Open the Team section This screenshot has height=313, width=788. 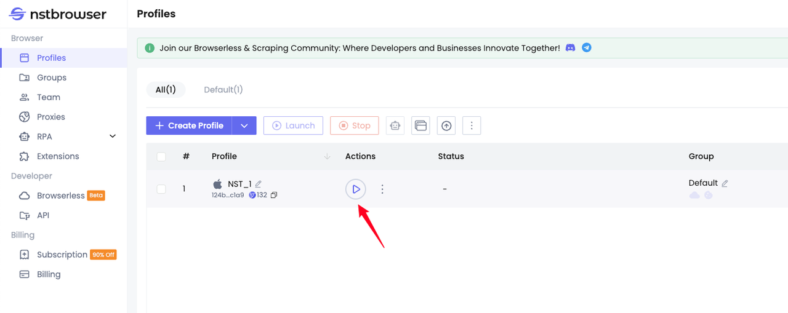[63, 97]
